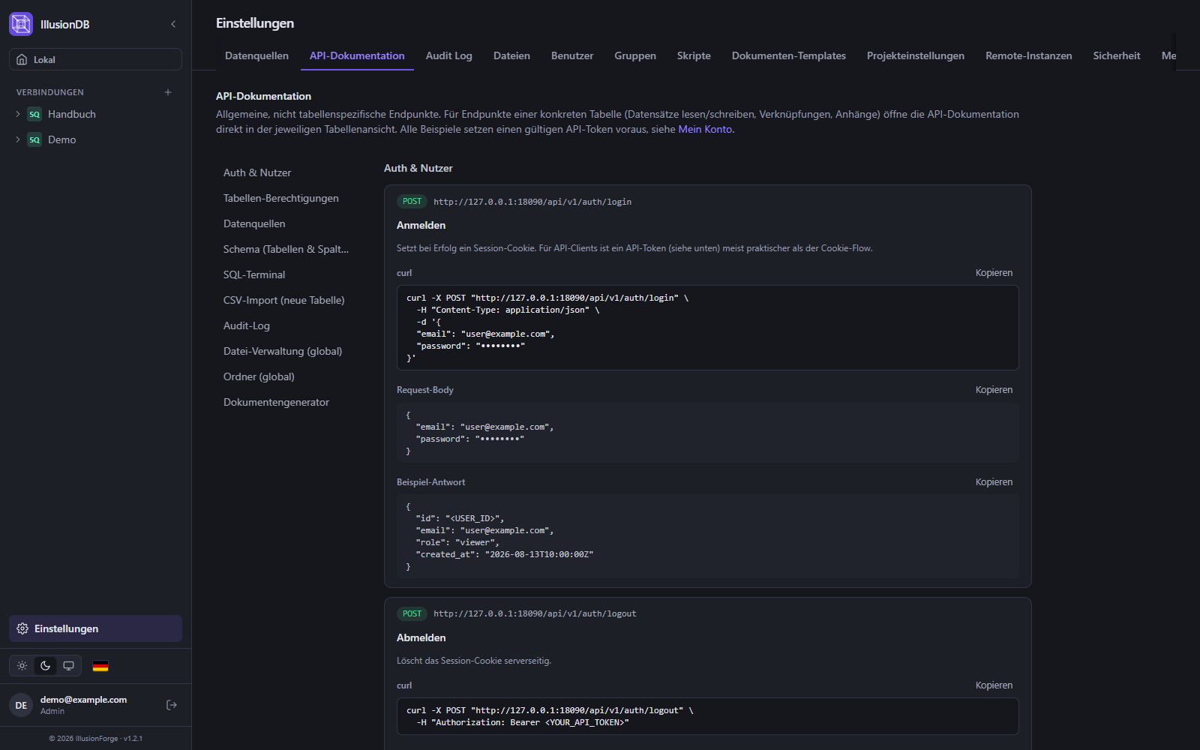This screenshot has width=1200, height=750.
Task: Copy the Beispiel-Antwort JSON
Action: pos(994,482)
